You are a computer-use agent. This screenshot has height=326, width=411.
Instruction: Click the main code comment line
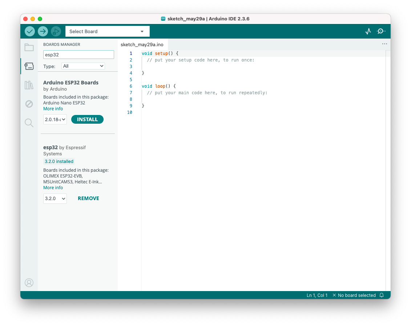tap(207, 93)
